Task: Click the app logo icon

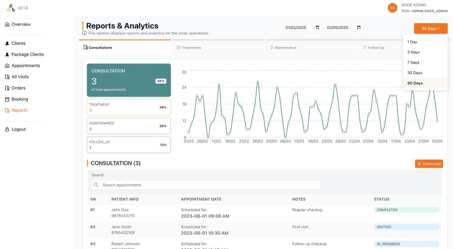Action: (x=11, y=8)
